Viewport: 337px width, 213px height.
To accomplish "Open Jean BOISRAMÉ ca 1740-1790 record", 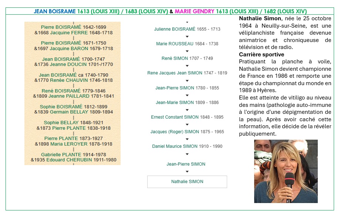I will coord(73,75).
